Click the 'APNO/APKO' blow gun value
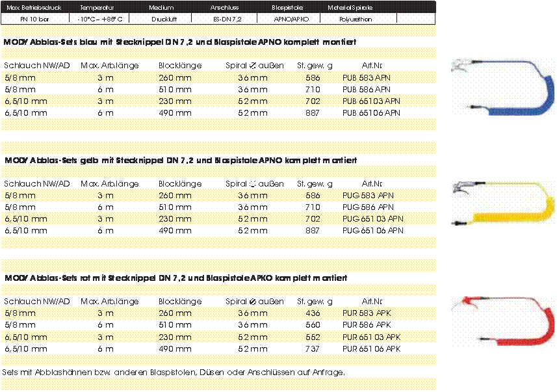 pos(291,20)
